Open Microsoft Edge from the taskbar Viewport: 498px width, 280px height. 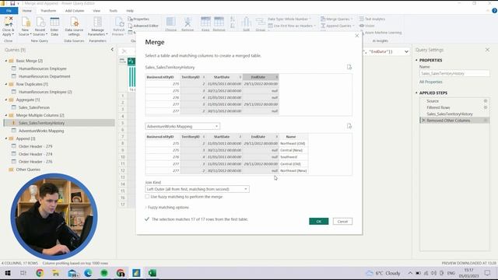point(88,273)
